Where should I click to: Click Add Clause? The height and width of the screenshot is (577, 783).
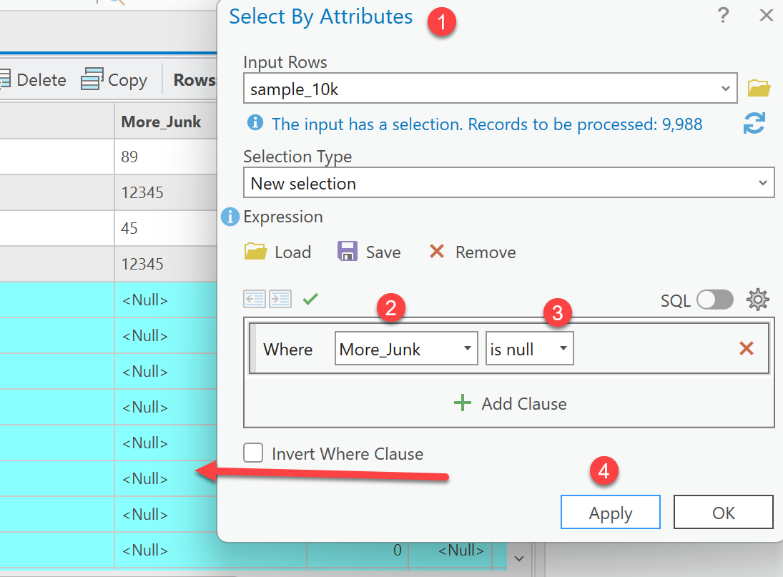point(510,404)
